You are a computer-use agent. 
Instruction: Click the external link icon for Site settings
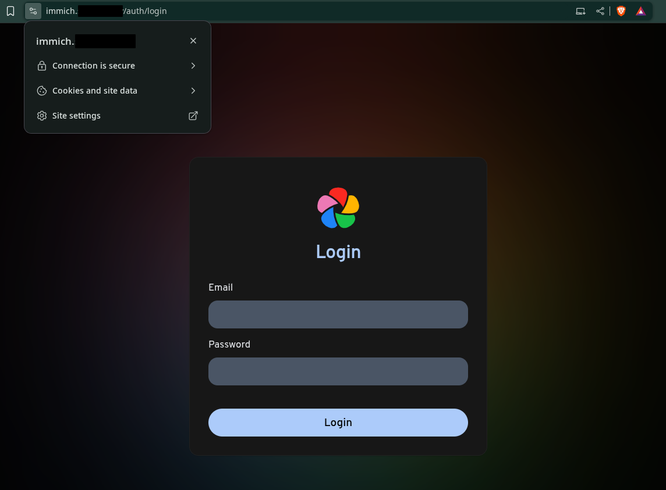[193, 116]
